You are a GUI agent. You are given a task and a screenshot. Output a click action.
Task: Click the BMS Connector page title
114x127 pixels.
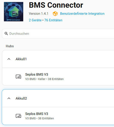coord(56,5)
